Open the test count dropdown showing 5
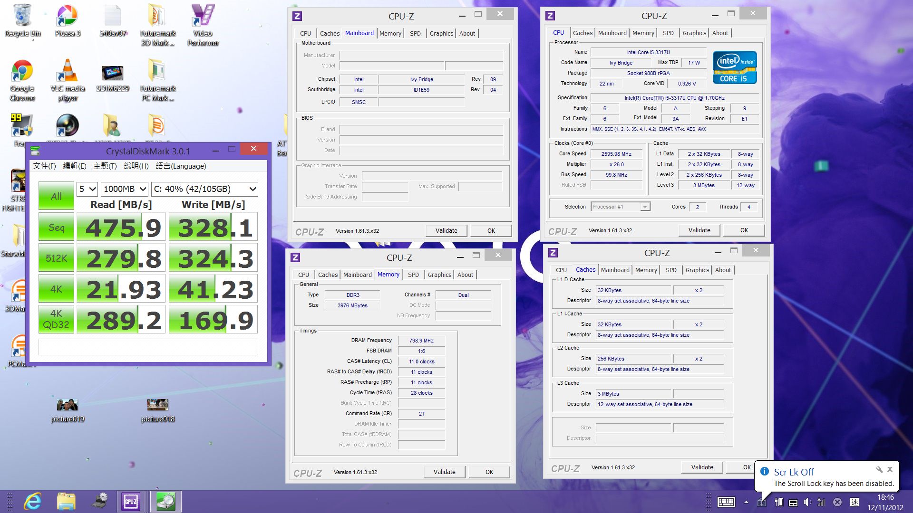Image resolution: width=913 pixels, height=513 pixels. 87,189
